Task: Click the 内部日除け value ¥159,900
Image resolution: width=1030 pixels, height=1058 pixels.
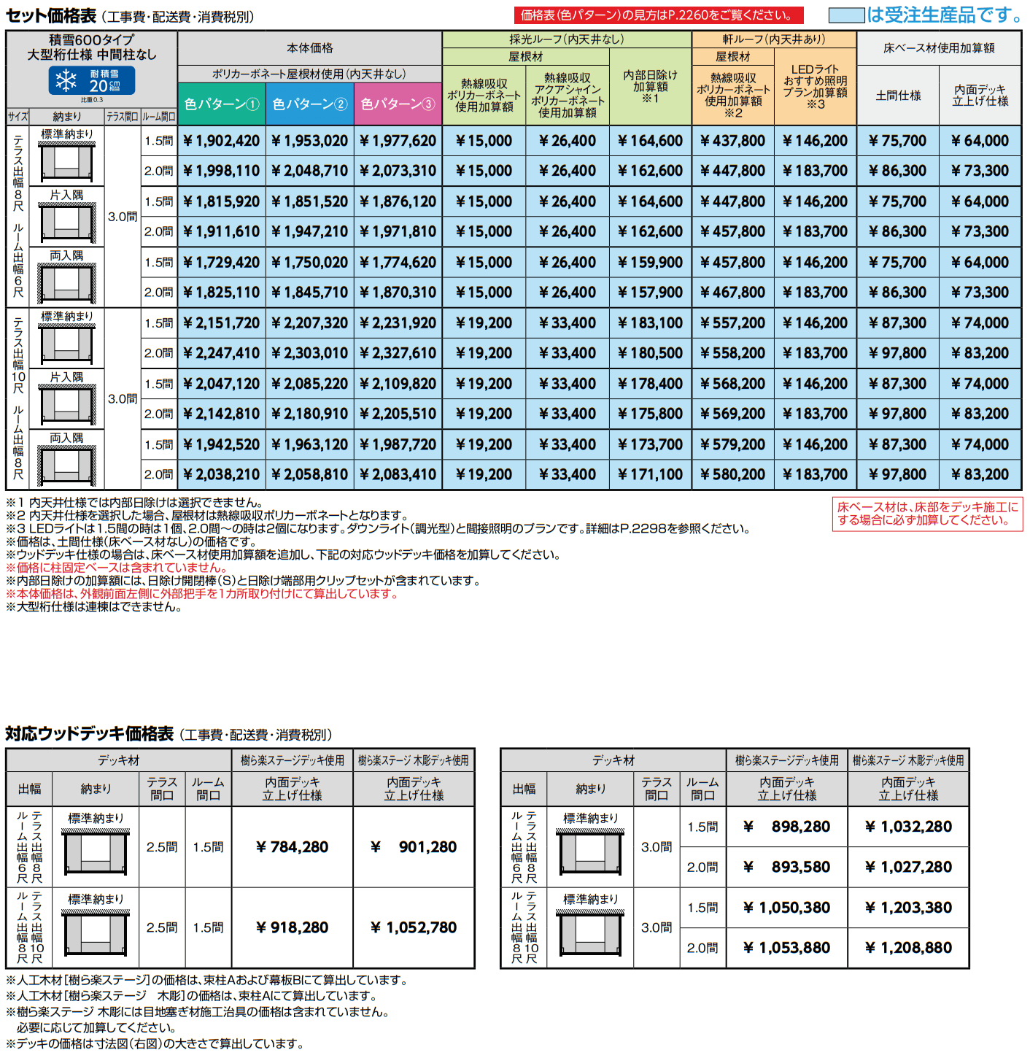Action: (x=650, y=262)
